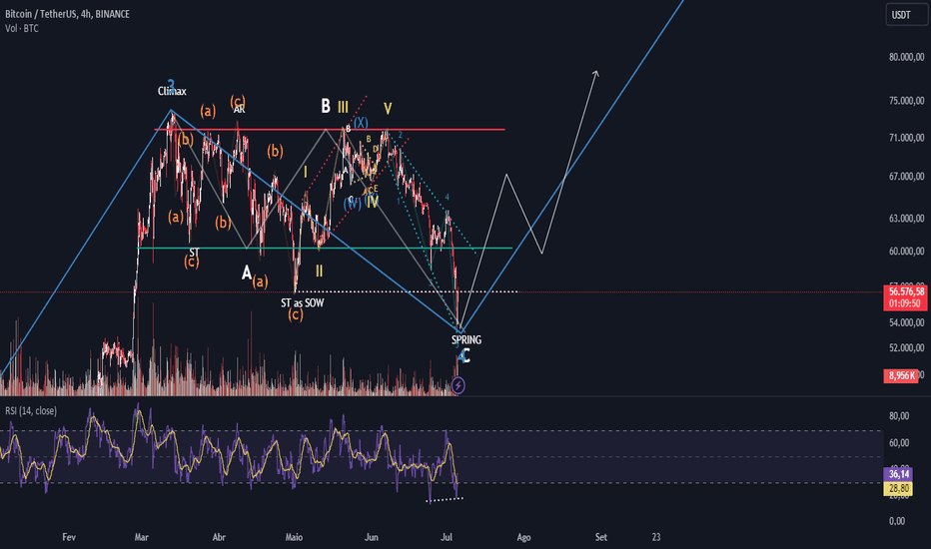This screenshot has width=931, height=549.
Task: Click the Vol · BTC indicator label
Action: (x=22, y=28)
